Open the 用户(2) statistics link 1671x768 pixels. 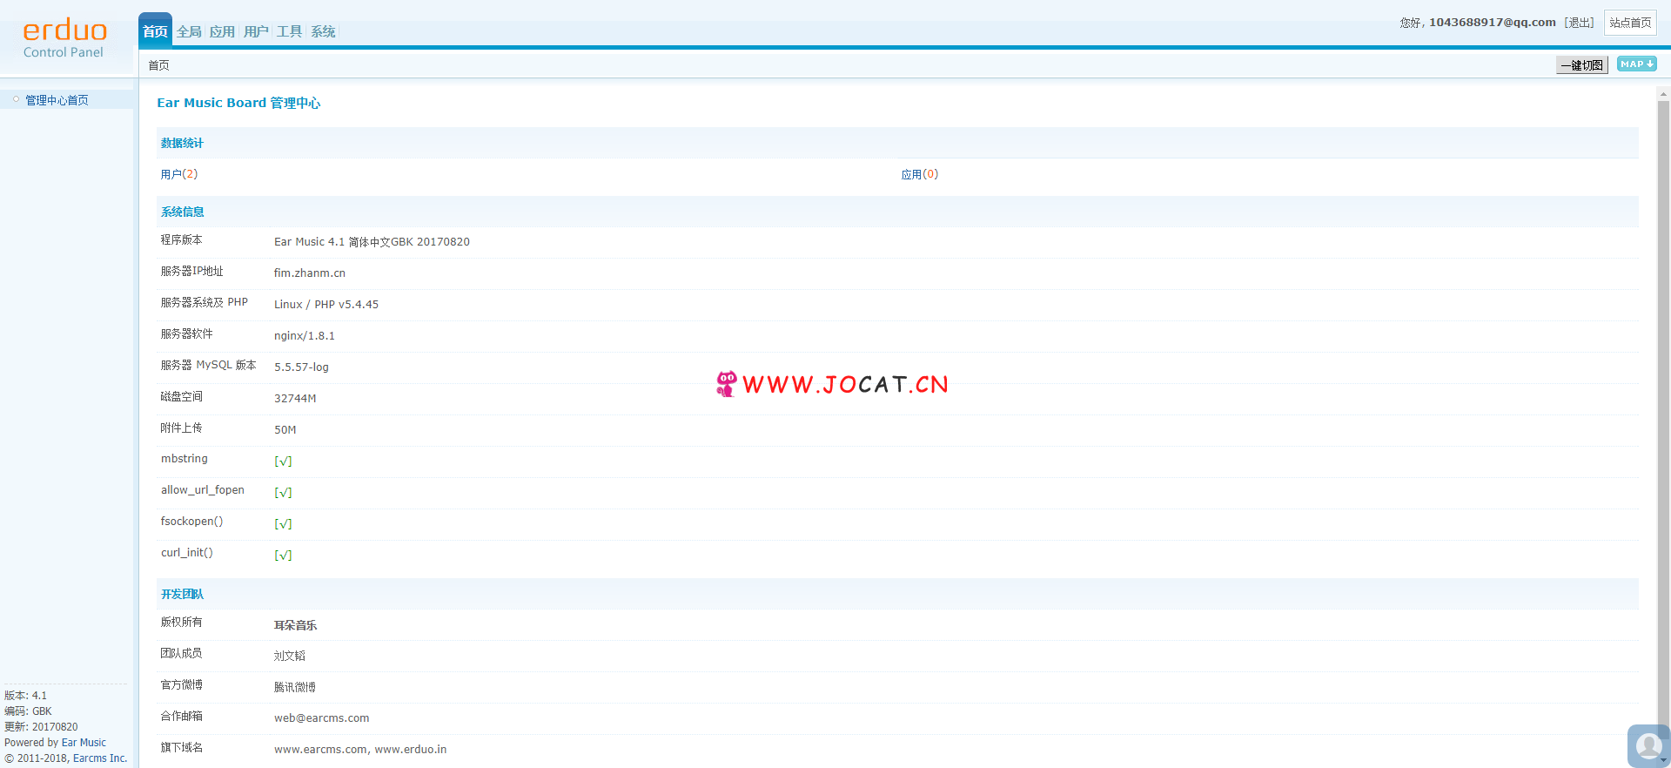click(179, 174)
